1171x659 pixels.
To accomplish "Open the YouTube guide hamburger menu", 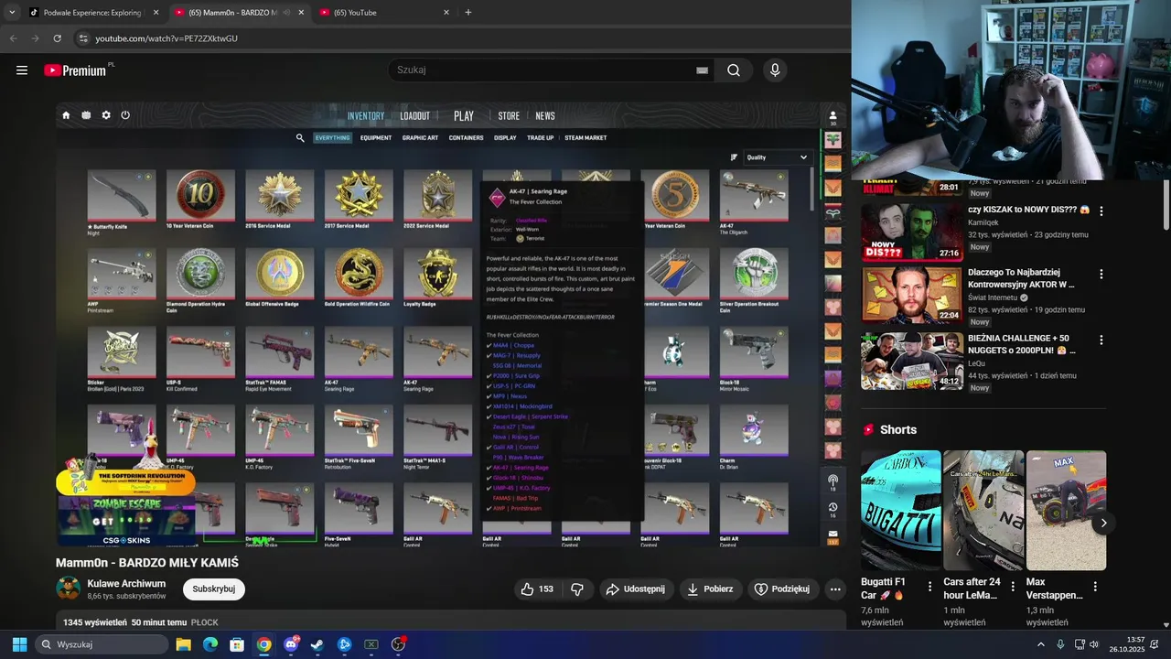I will pos(22,70).
